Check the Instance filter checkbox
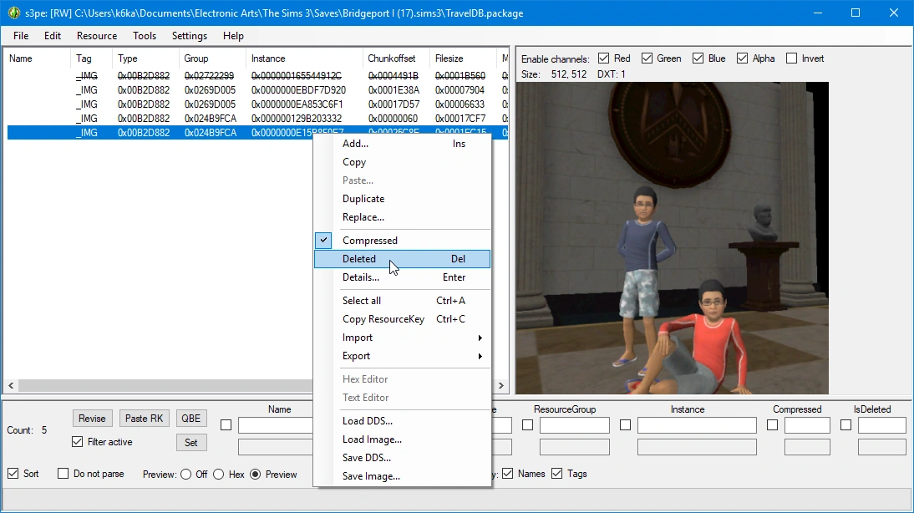The width and height of the screenshot is (914, 513). 626,425
